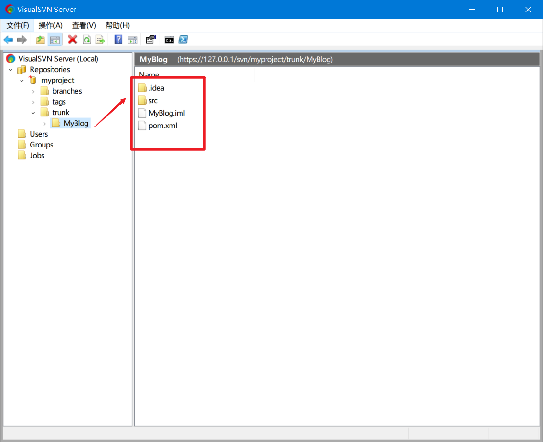Expand the branches folder node
543x442 pixels.
(33, 91)
